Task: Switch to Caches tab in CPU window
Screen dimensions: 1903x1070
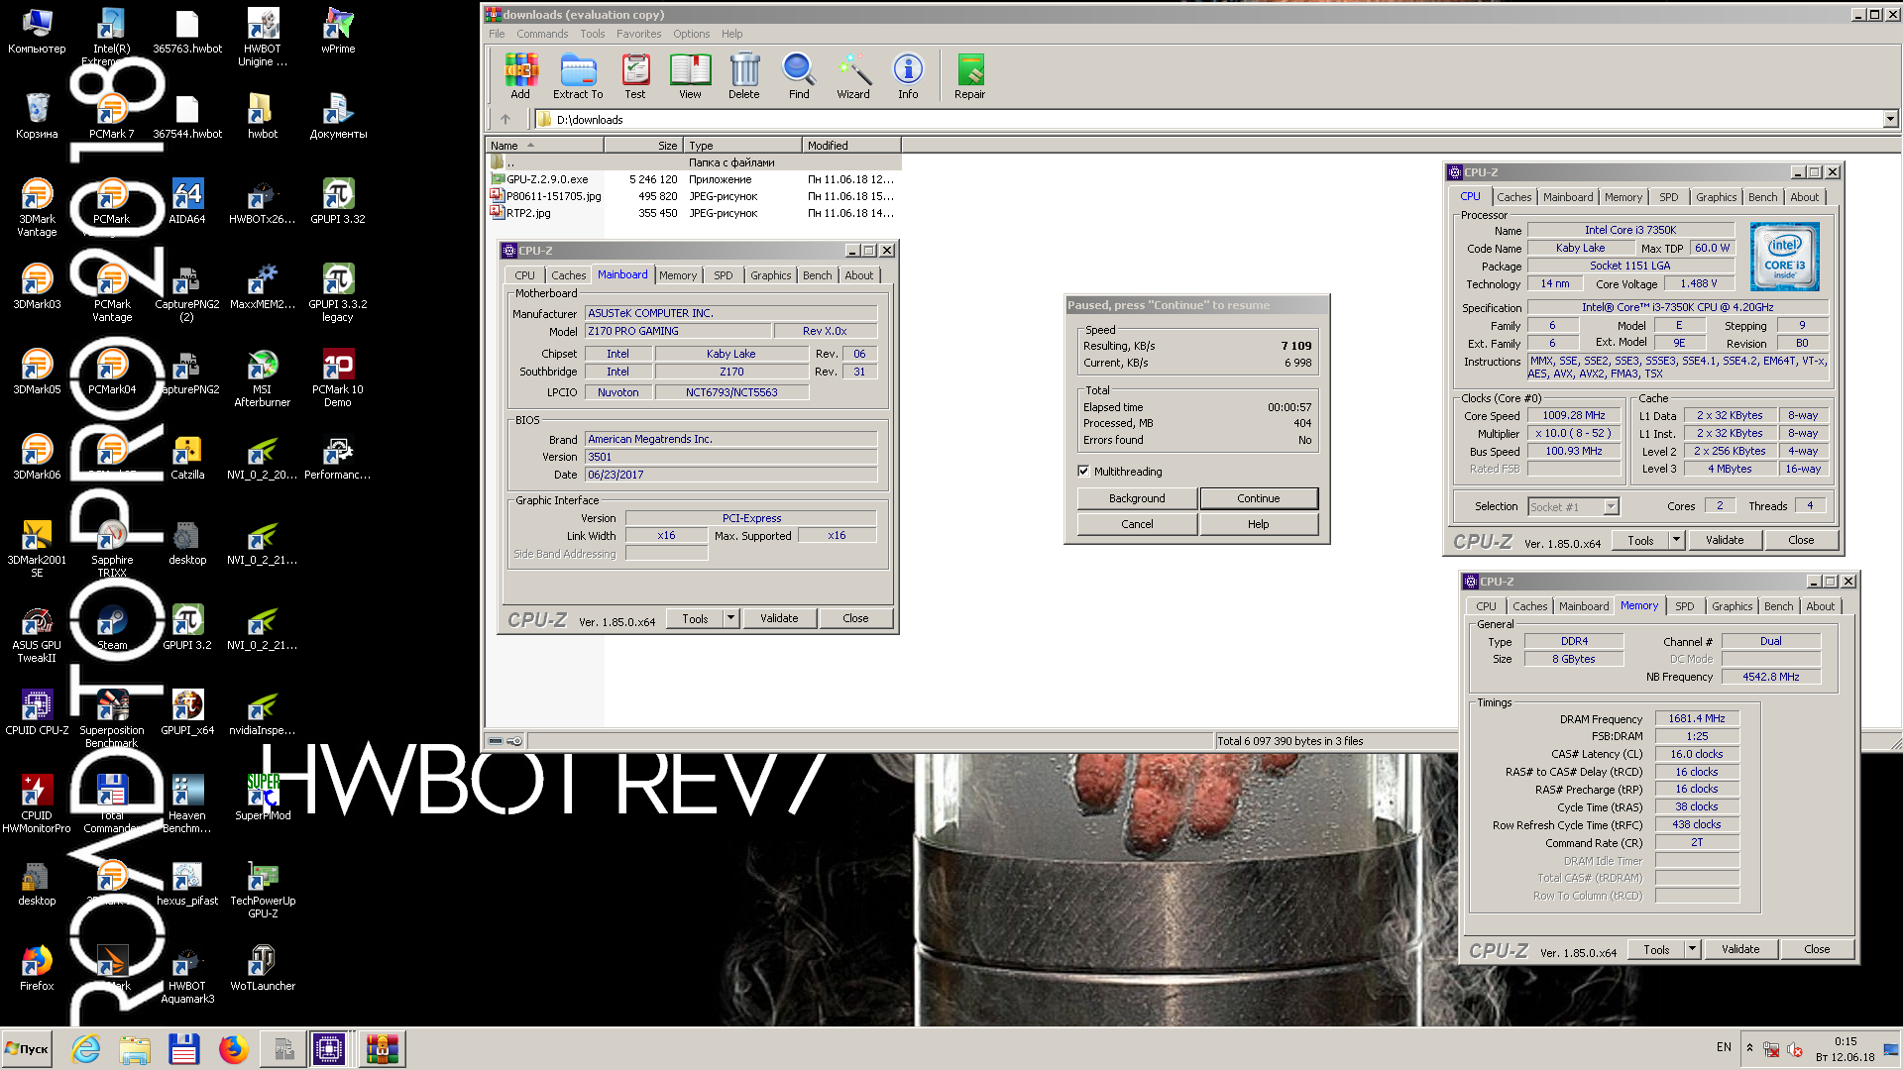Action: (x=1514, y=197)
